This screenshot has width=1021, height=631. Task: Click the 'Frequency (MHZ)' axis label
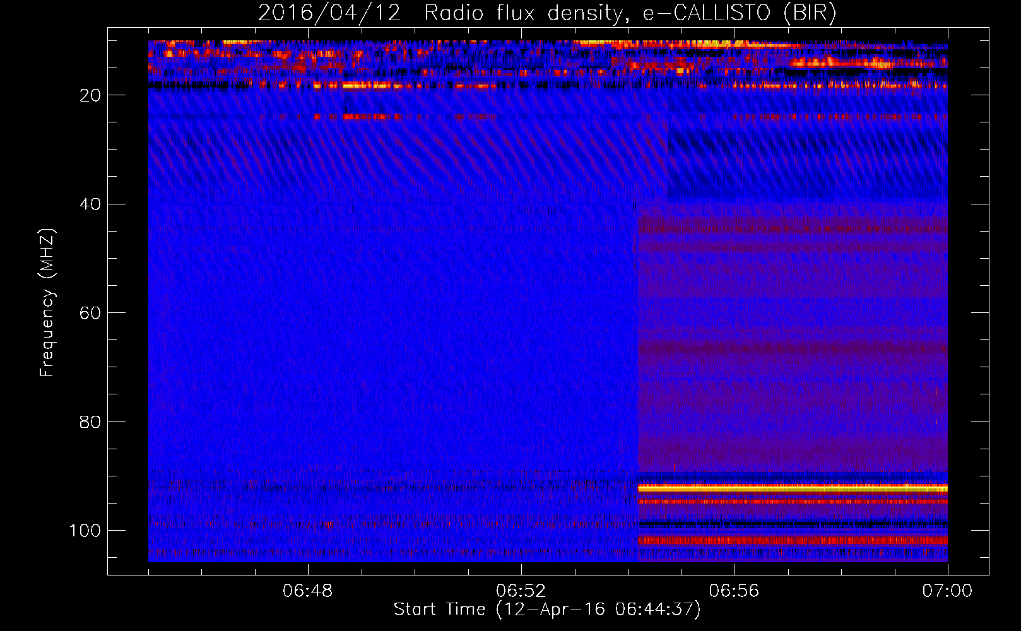click(x=47, y=303)
